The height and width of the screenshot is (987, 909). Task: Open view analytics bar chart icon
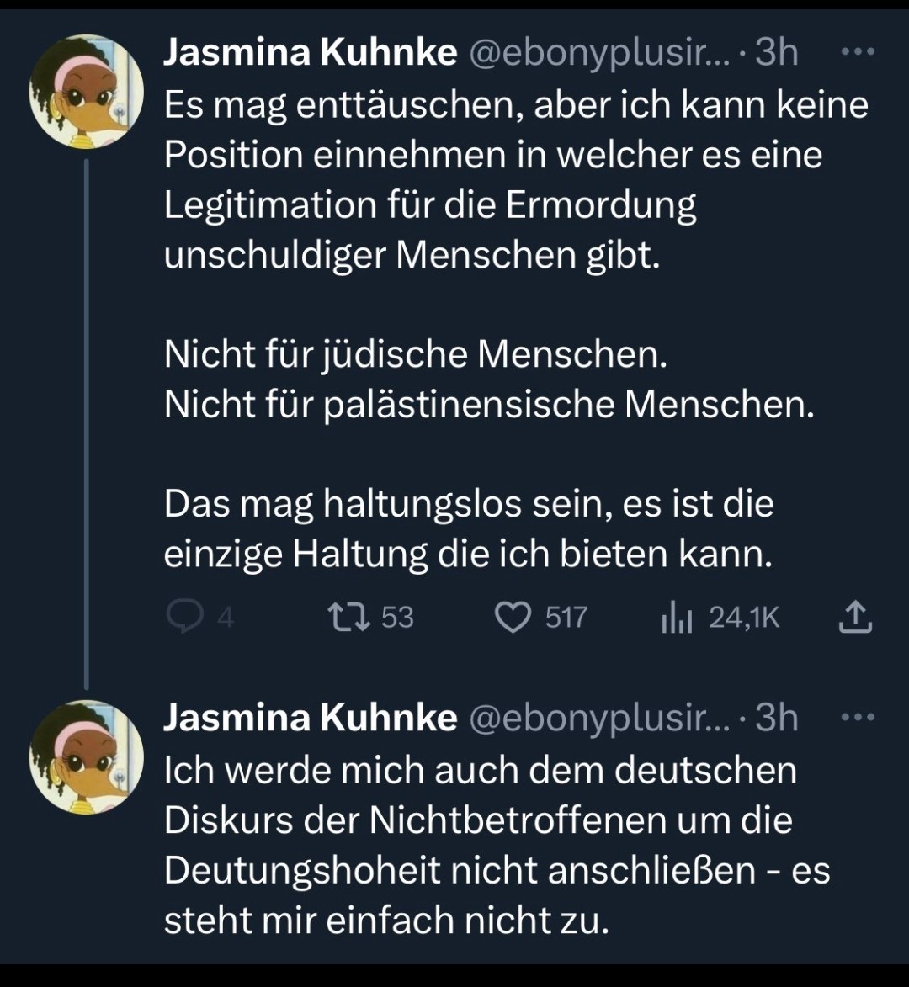point(676,618)
